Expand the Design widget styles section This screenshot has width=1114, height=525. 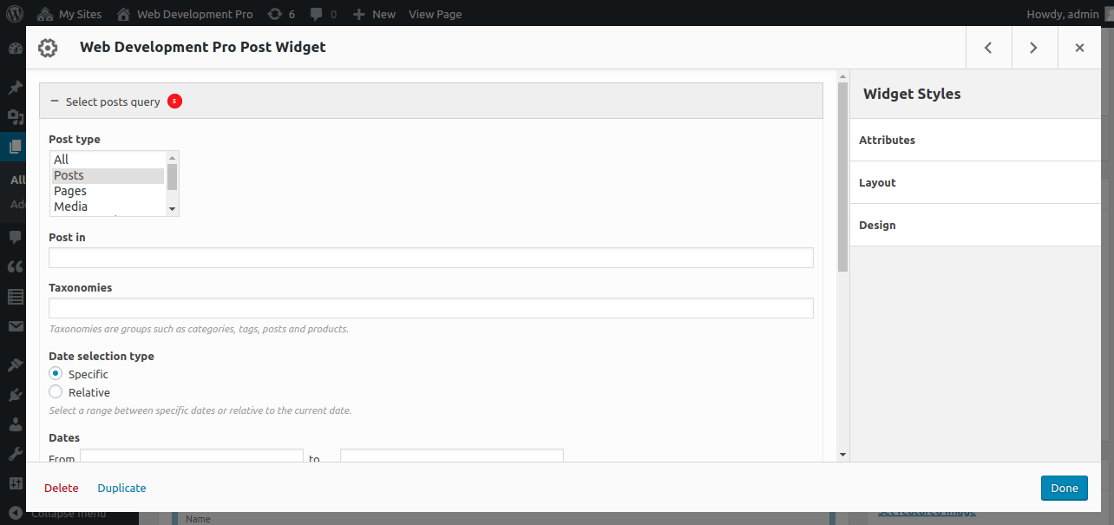975,225
